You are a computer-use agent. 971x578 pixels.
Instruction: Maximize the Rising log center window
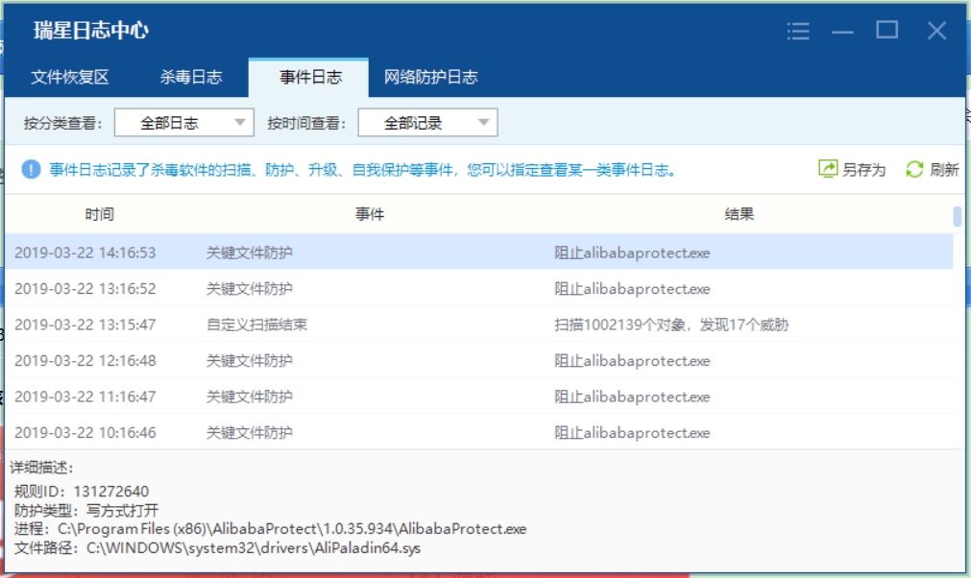886,30
